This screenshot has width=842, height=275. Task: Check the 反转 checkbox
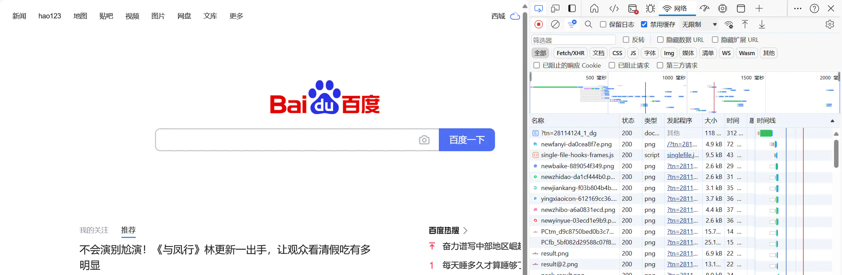coord(626,40)
